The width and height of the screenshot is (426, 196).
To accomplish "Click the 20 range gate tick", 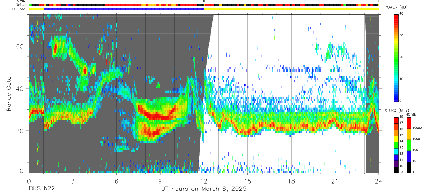I will 20,131.
